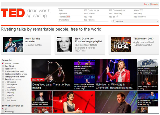The height and width of the screenshot is (115, 160).
Task: Click the Sign In link
Action: point(146,4)
